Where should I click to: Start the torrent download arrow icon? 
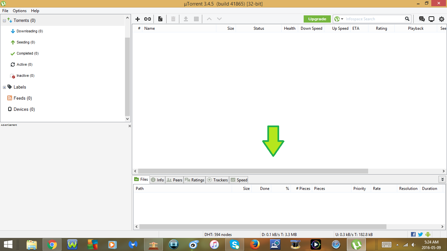186,19
